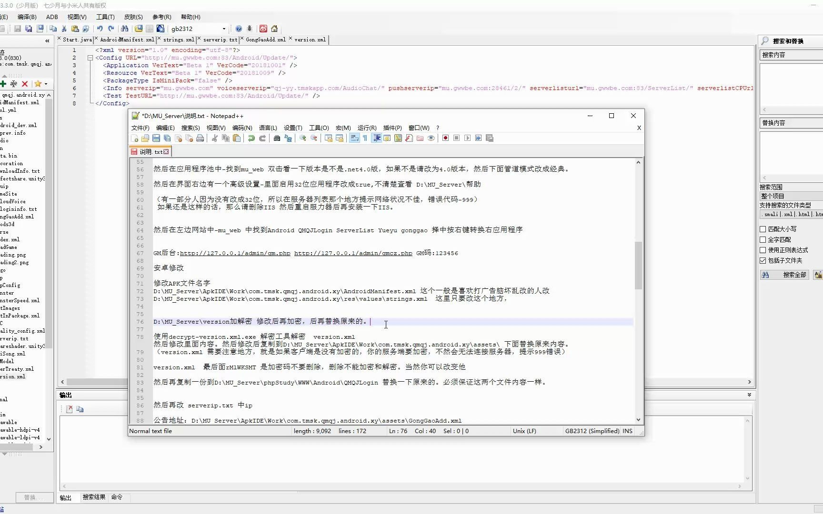Open the ADB menu in ApkIDE

pos(52,17)
